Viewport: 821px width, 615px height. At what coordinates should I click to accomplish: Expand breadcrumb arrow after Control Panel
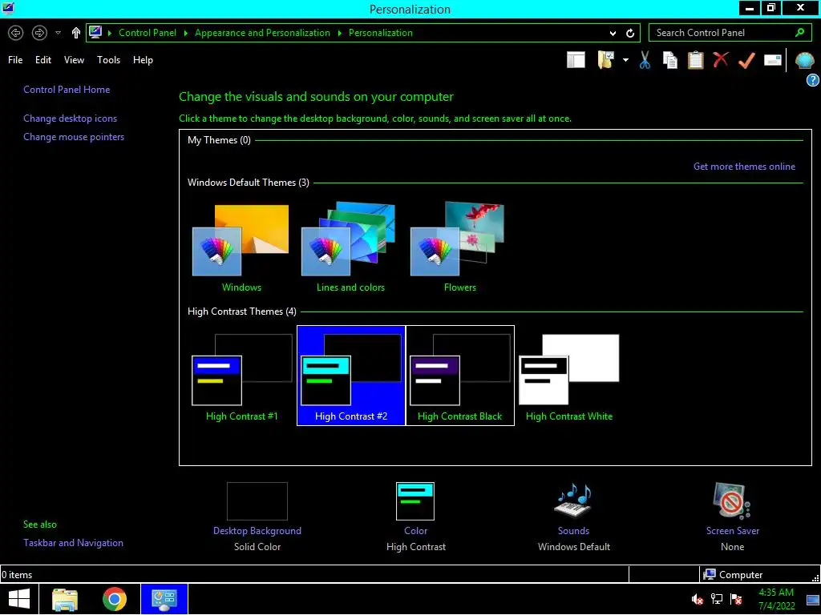coord(185,33)
